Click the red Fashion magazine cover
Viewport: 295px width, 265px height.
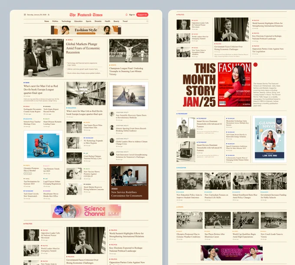tap(235, 84)
